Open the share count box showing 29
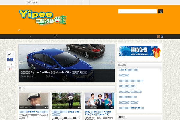The width and height of the screenshot is (180, 120). [x=10, y=64]
